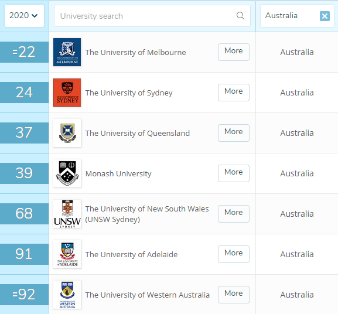Open The University of Adelaide link
338x314 pixels.
(131, 254)
